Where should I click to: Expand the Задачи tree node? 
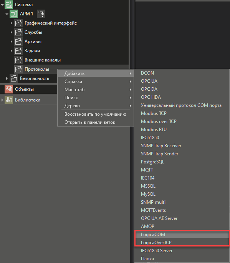pyautogui.click(x=11, y=51)
